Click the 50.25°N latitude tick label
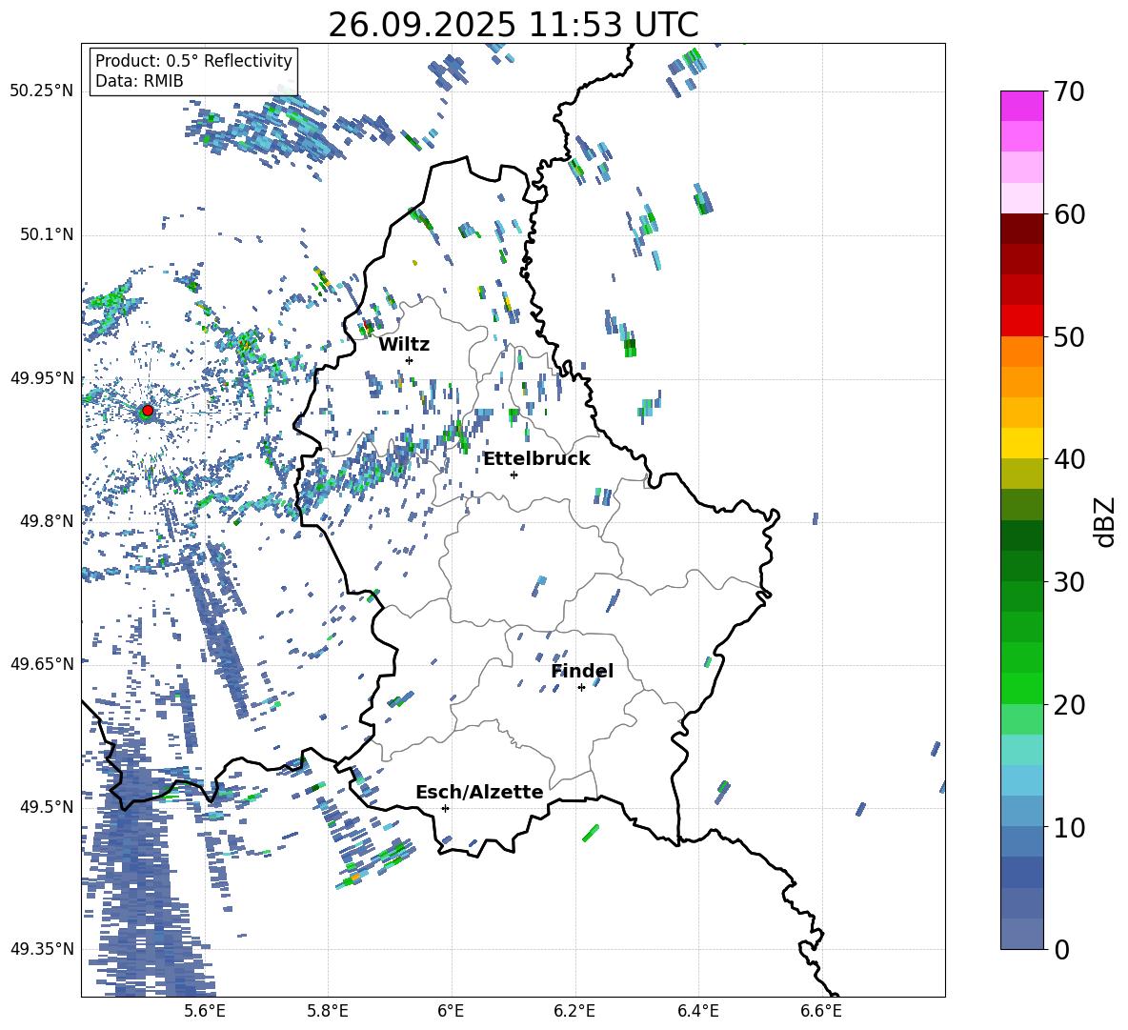Image resolution: width=1128 pixels, height=1030 pixels. tap(41, 91)
